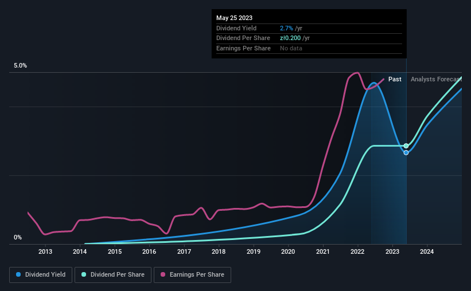Click the 2013 x-axis label
This screenshot has width=471, height=291.
click(x=45, y=251)
